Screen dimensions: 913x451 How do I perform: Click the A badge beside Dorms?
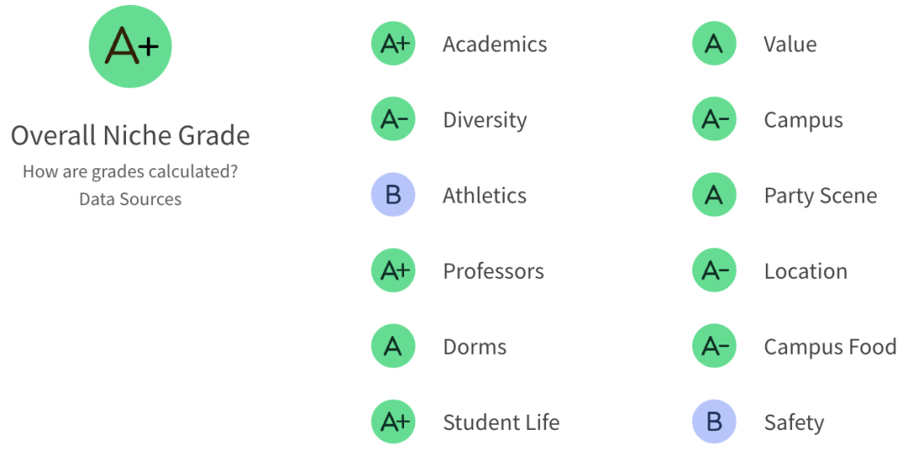click(x=393, y=346)
